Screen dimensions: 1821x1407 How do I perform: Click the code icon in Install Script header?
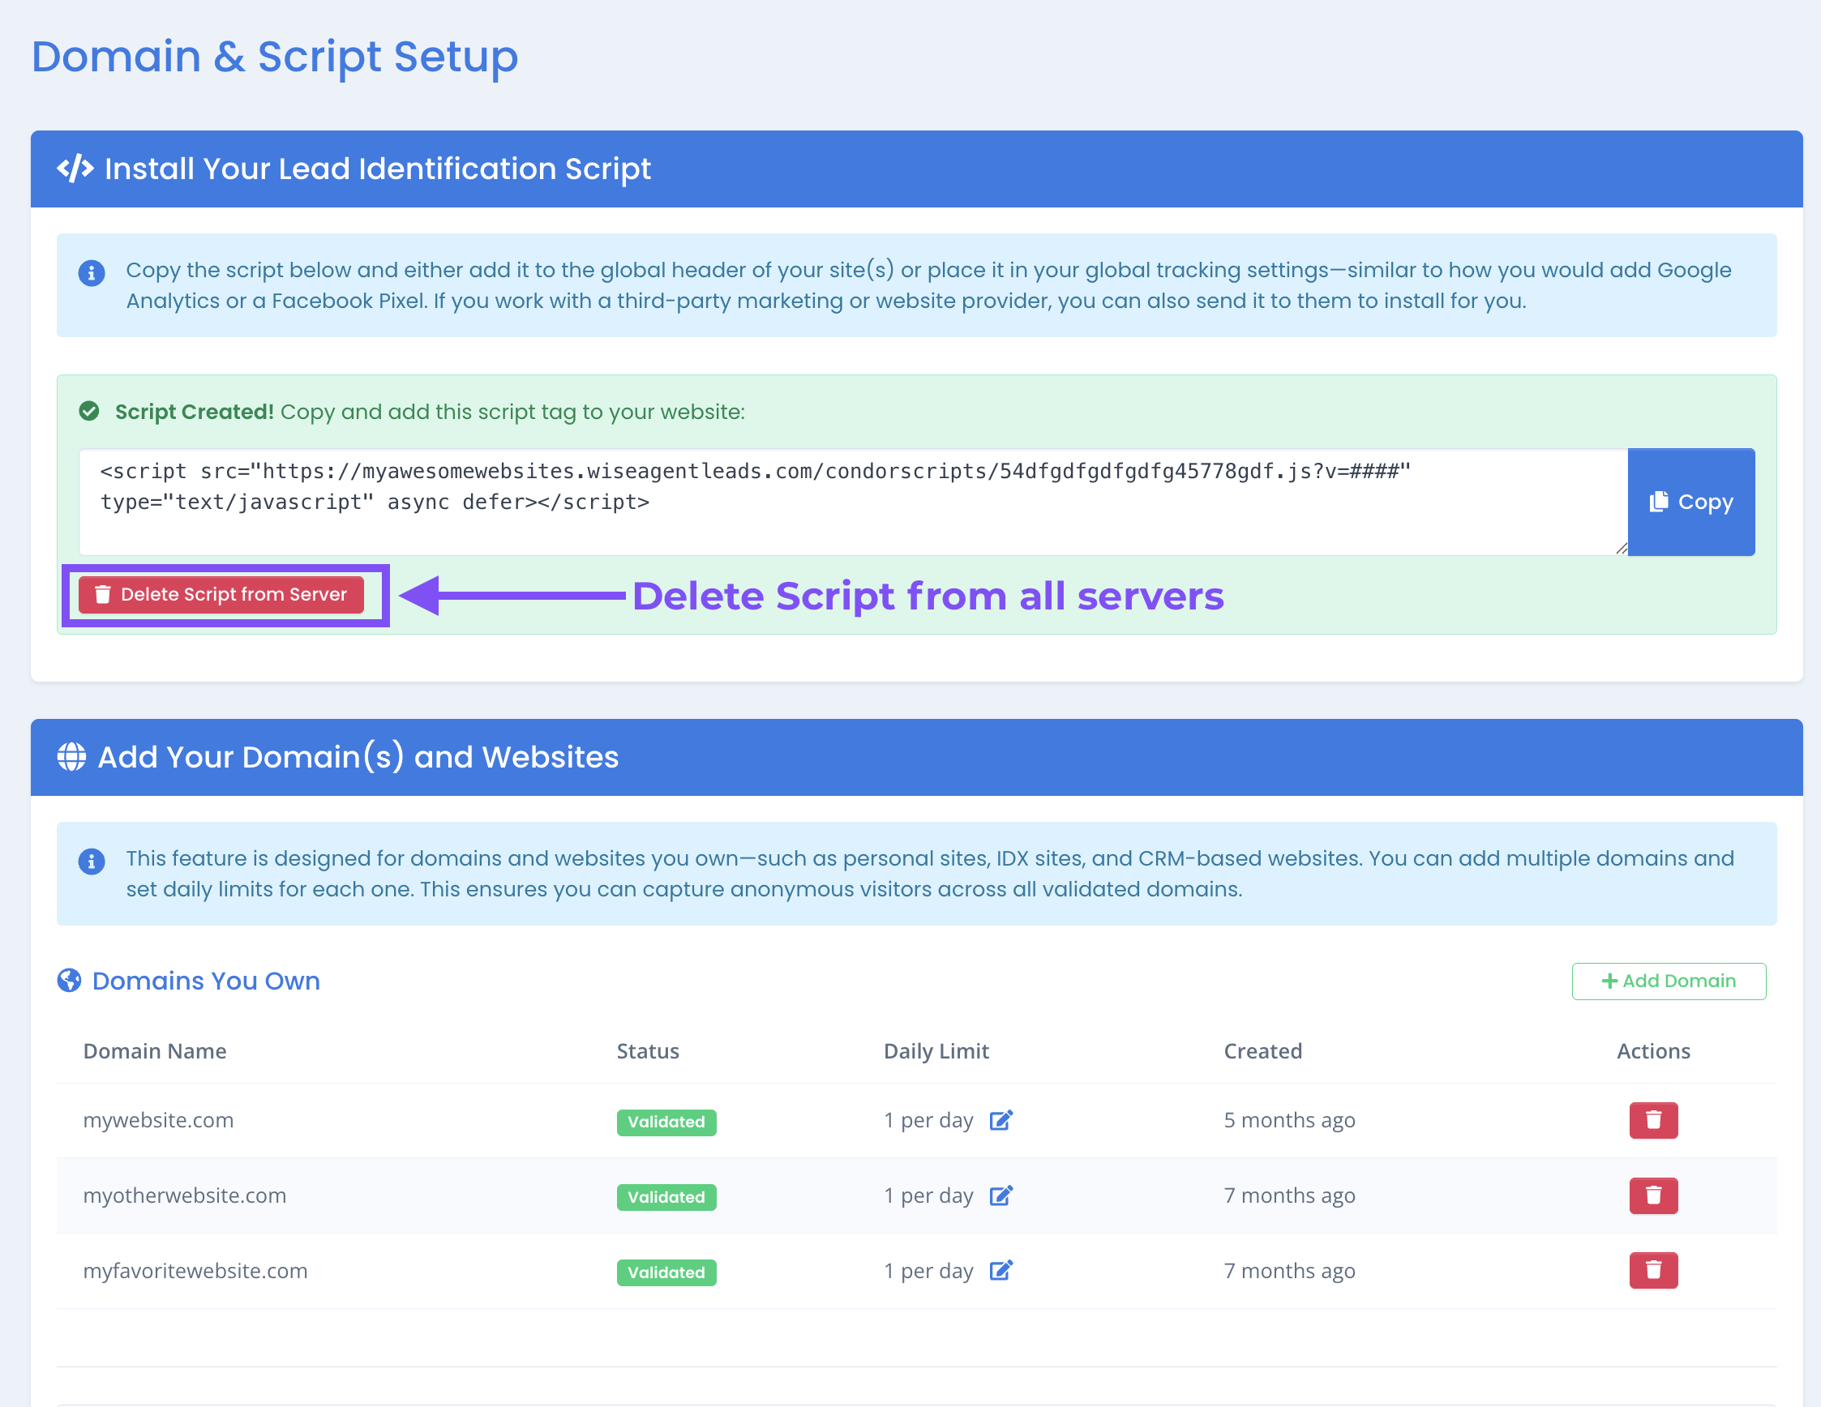(x=75, y=169)
